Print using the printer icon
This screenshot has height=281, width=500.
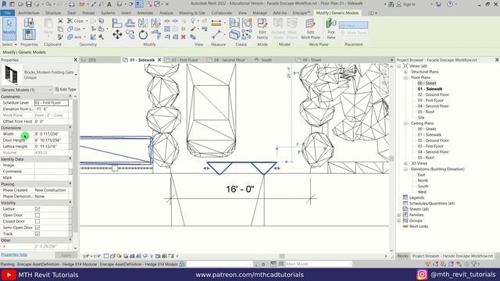pyautogui.click(x=72, y=5)
